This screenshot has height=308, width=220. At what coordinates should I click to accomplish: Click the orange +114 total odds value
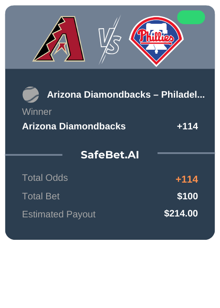coord(187,179)
